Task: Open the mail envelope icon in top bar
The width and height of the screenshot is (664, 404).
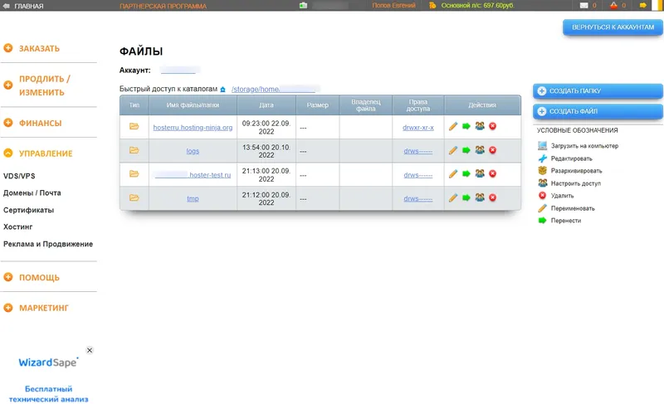Action: [584, 6]
